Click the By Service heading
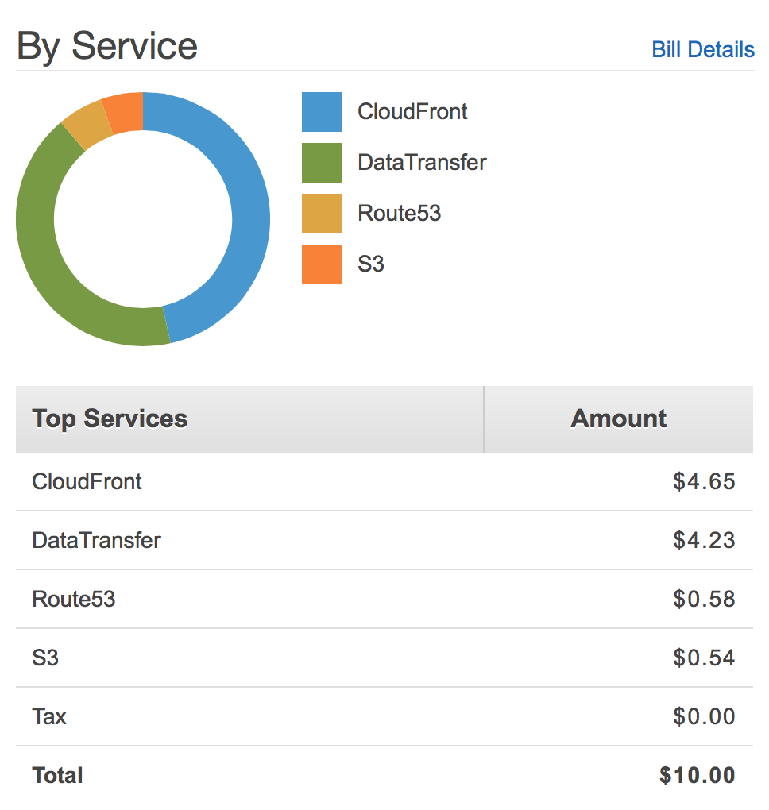Viewport: 769px width, 810px height. [x=107, y=45]
